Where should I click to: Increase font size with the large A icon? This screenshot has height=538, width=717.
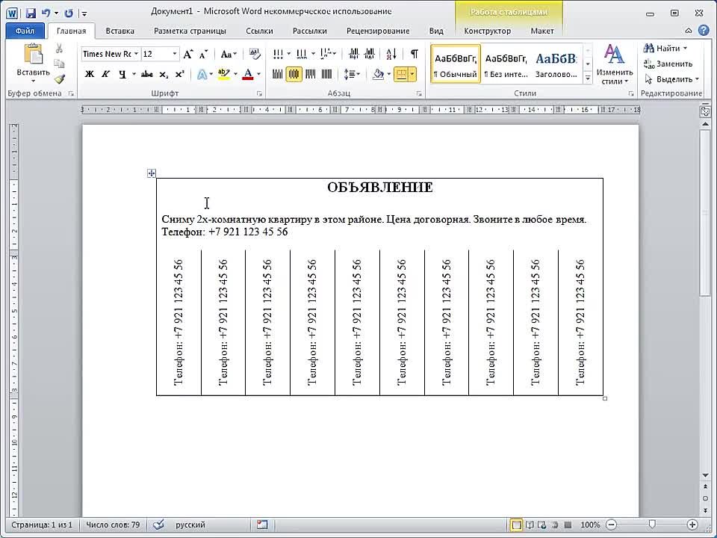[x=188, y=55]
